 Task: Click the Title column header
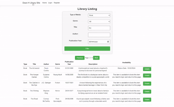pos(34,64)
